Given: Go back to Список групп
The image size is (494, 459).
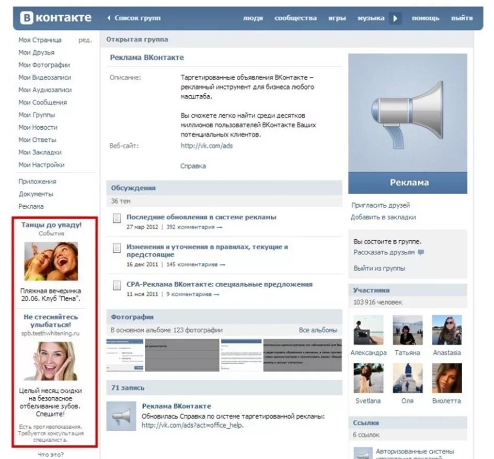Looking at the screenshot, I should pos(137,18).
